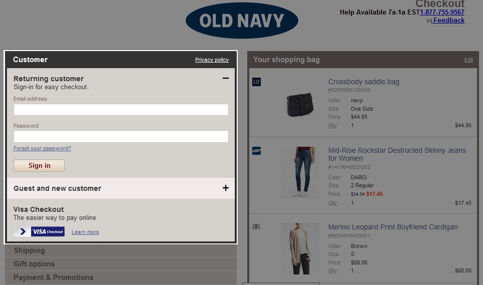483x285 pixels.
Task: Open the Payment & Promotions section
Action: click(53, 277)
